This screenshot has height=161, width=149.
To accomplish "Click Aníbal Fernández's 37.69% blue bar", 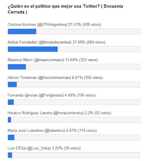I will [33, 49].
